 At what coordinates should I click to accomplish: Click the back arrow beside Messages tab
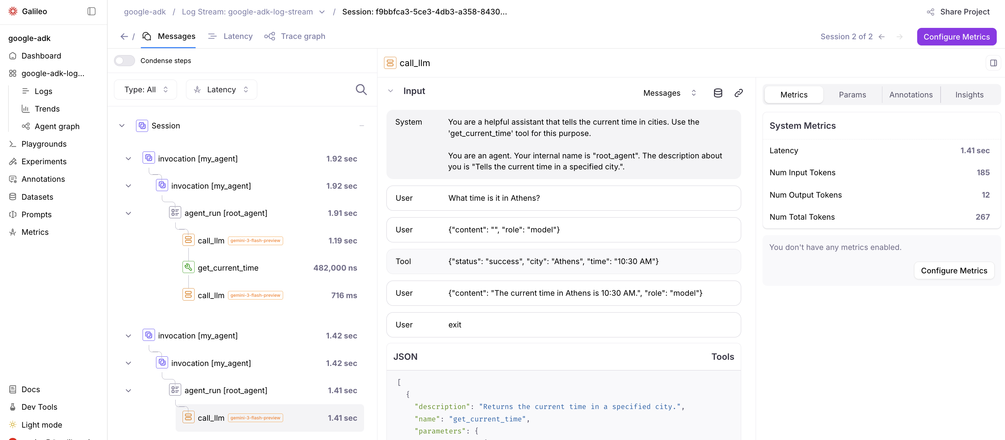coord(124,36)
